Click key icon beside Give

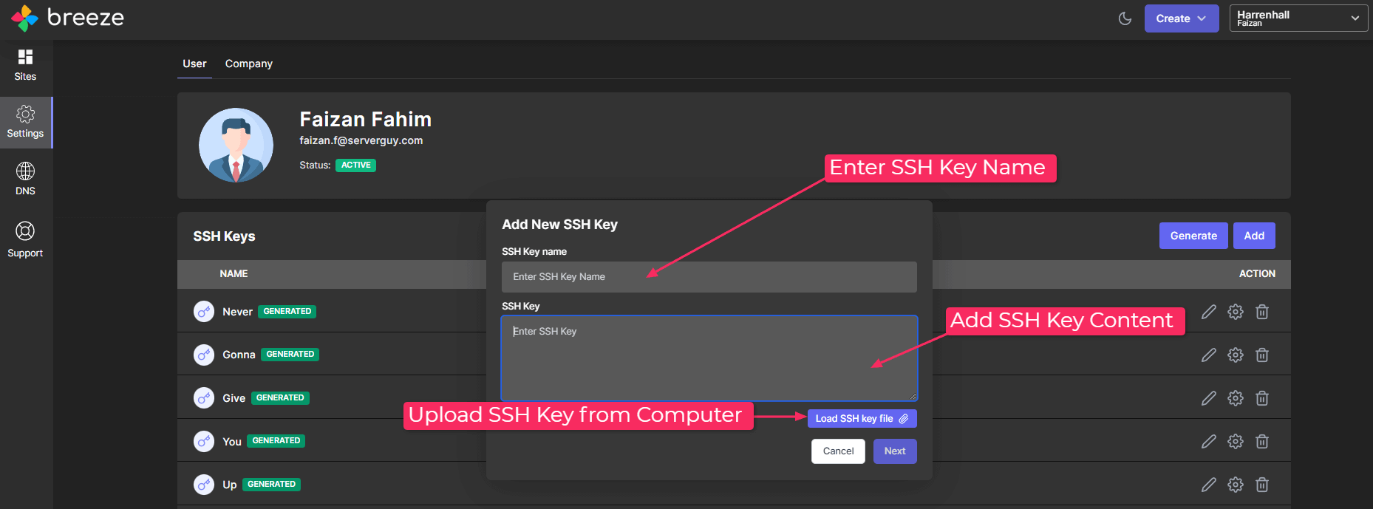click(204, 398)
